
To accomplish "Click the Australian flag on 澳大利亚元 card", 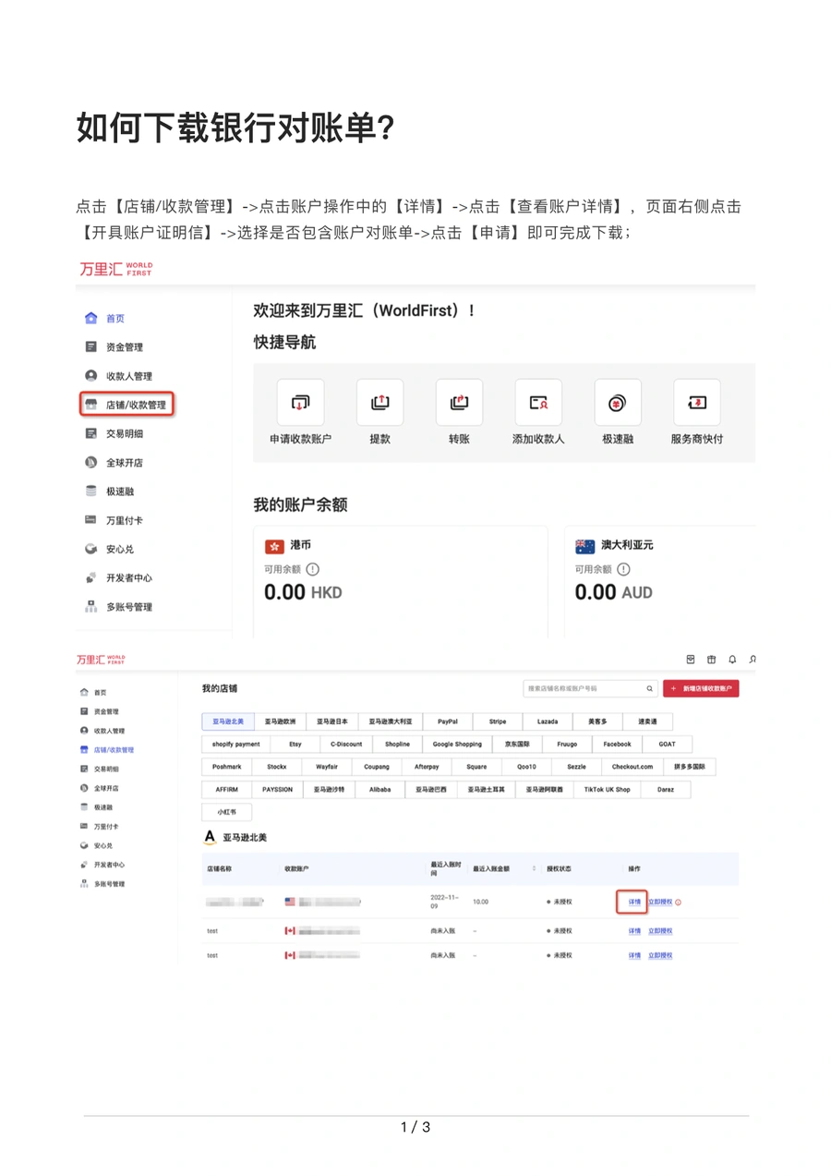I will [x=584, y=546].
